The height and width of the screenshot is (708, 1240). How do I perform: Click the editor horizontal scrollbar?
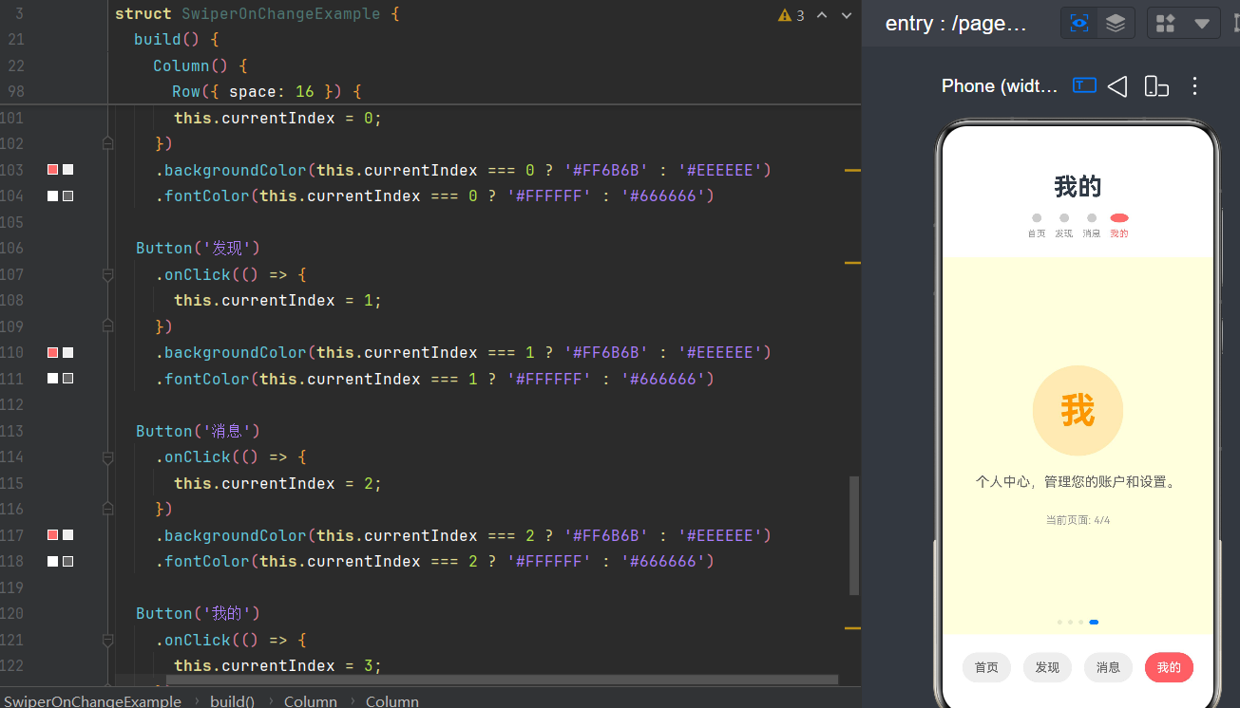pyautogui.click(x=502, y=680)
